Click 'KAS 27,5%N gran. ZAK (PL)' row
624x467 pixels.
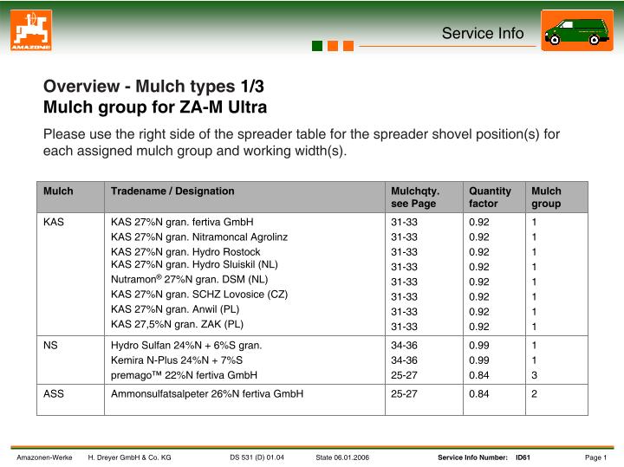point(177,324)
